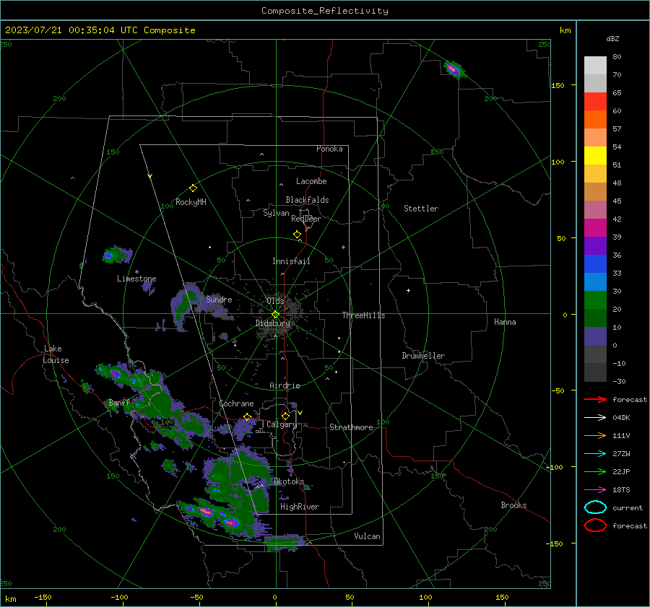This screenshot has height=607, width=650.
Task: Click the yellow diamond marker near RockyMH
Action: [193, 188]
